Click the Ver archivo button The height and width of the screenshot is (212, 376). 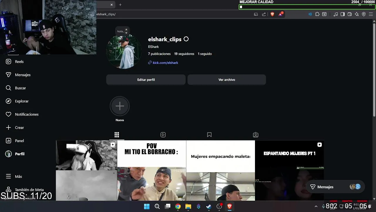tap(227, 79)
